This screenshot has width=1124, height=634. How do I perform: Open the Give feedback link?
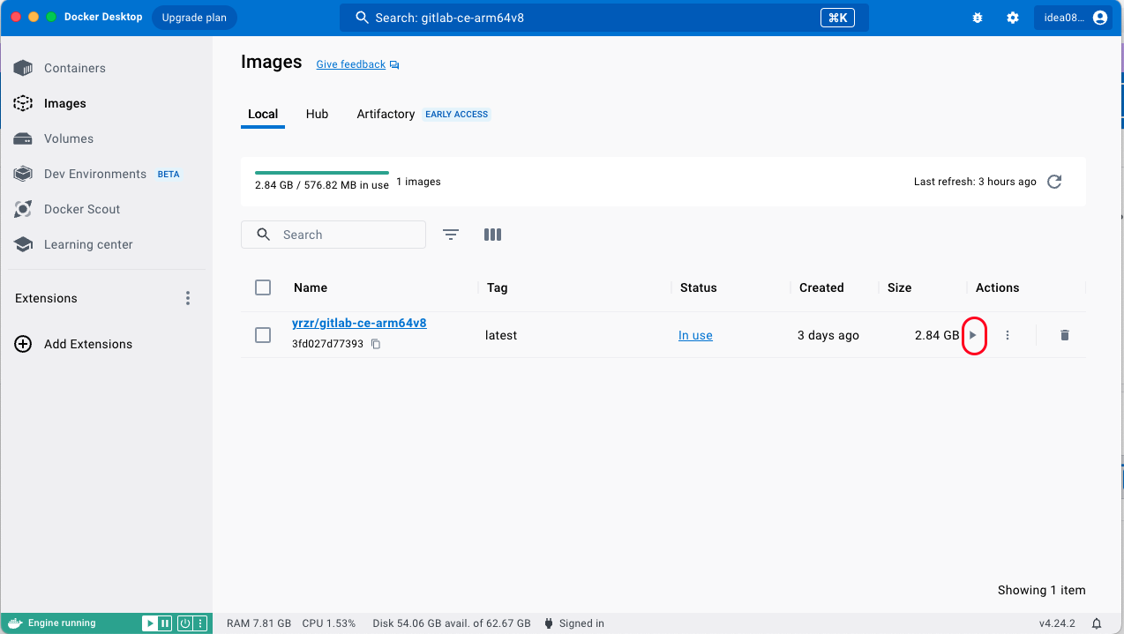(351, 64)
